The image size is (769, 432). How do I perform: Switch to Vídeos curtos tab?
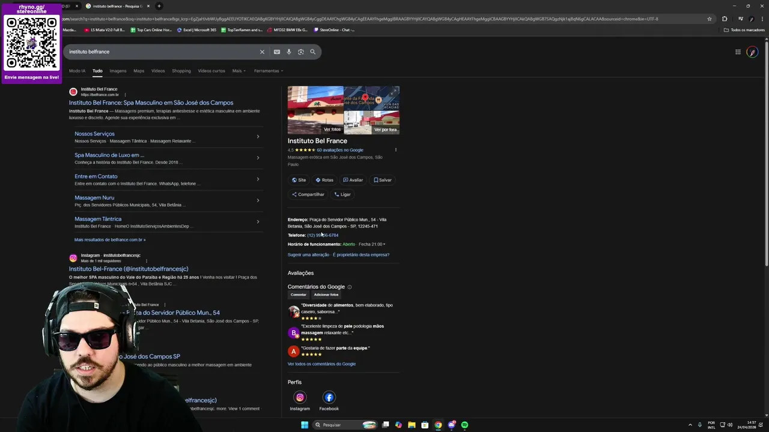click(211, 71)
